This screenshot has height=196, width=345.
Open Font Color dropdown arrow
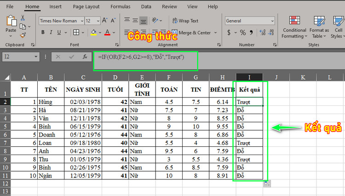click(114, 33)
